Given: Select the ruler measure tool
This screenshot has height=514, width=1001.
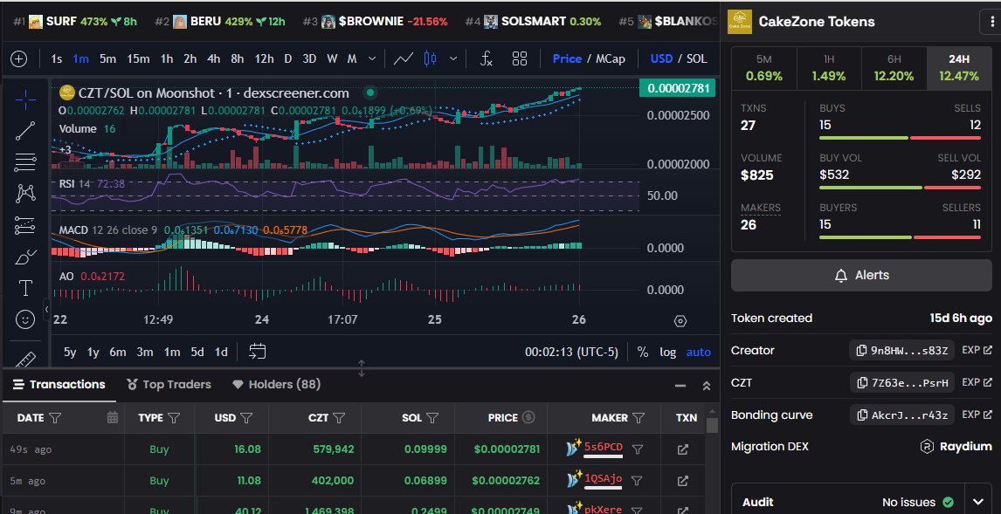Looking at the screenshot, I should 25,359.
